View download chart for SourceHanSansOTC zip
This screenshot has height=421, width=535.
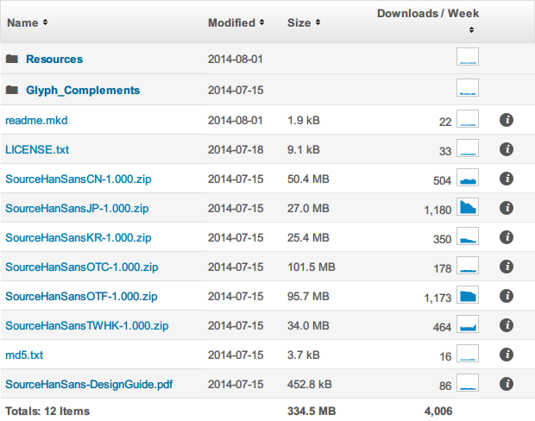point(468,266)
